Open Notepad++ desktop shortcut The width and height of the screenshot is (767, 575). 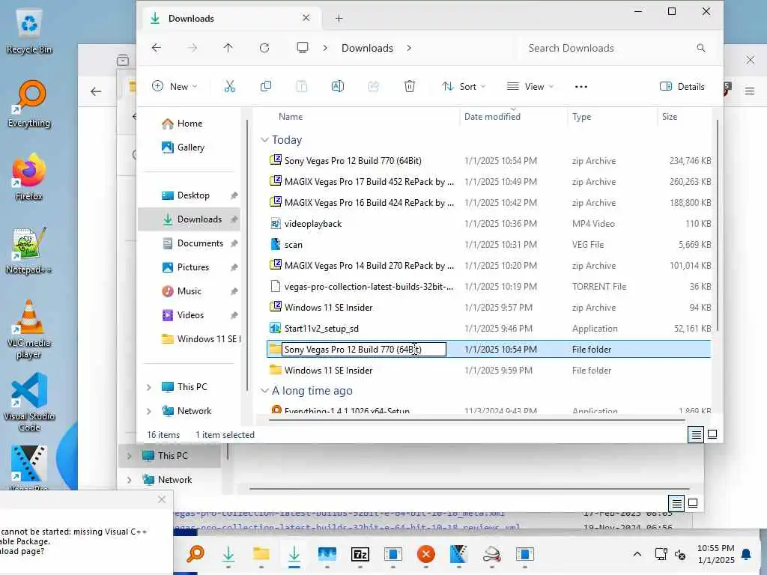point(29,250)
